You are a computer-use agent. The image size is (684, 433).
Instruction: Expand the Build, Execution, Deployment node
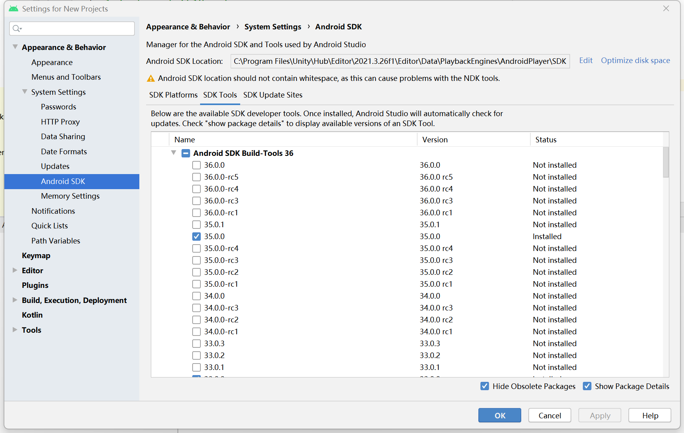(x=15, y=300)
